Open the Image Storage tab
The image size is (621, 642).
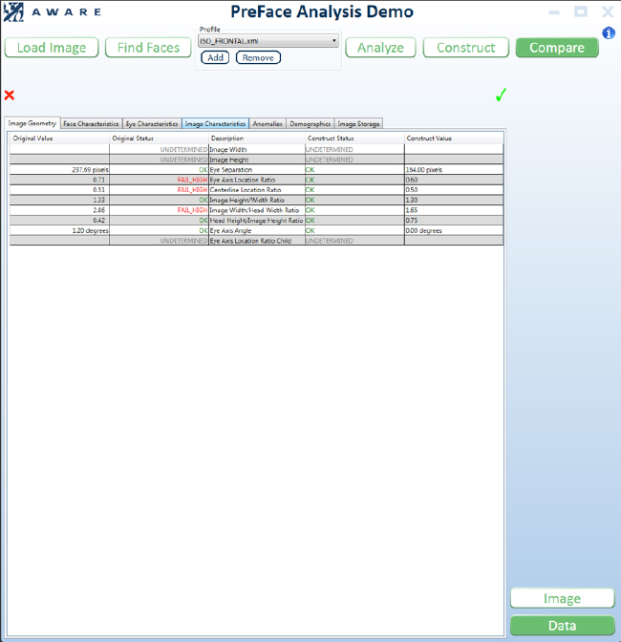point(358,123)
